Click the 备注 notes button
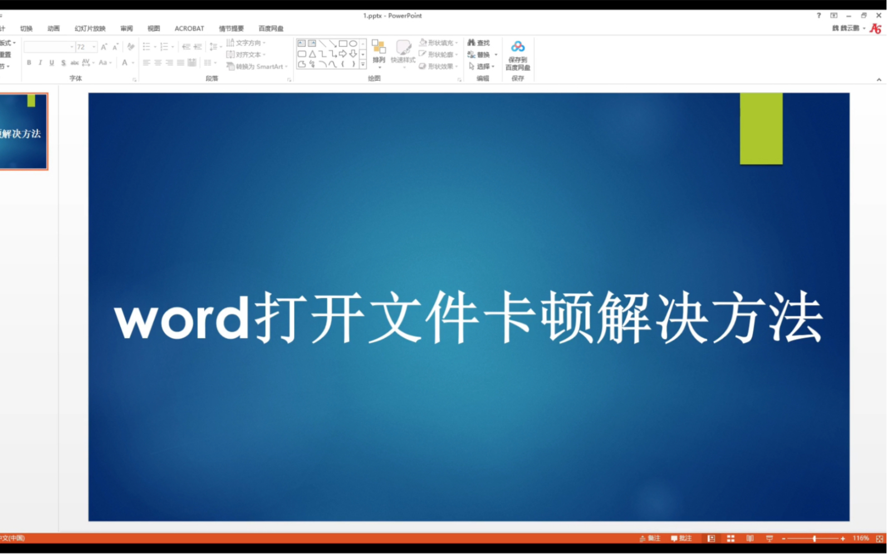Screen dimensions: 887x554 pyautogui.click(x=650, y=538)
